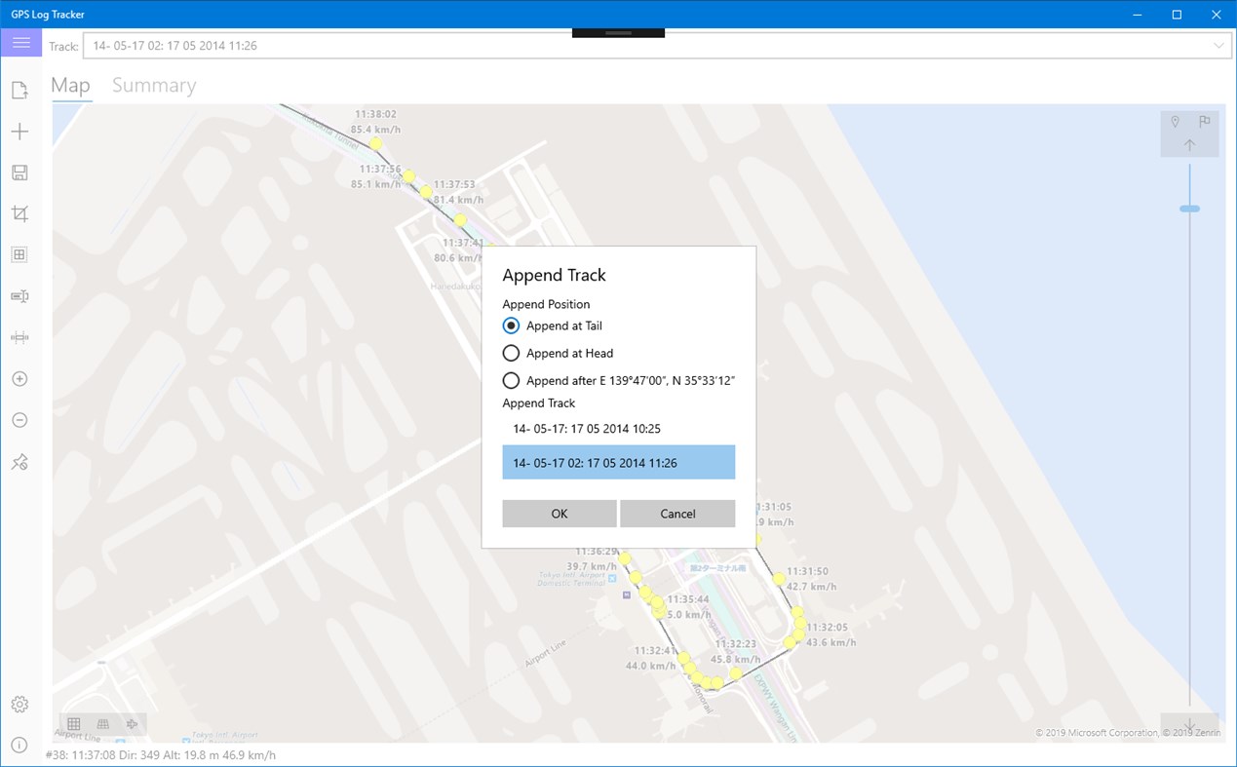The width and height of the screenshot is (1237, 767).
Task: Open the Track dropdown list
Action: (x=1218, y=45)
